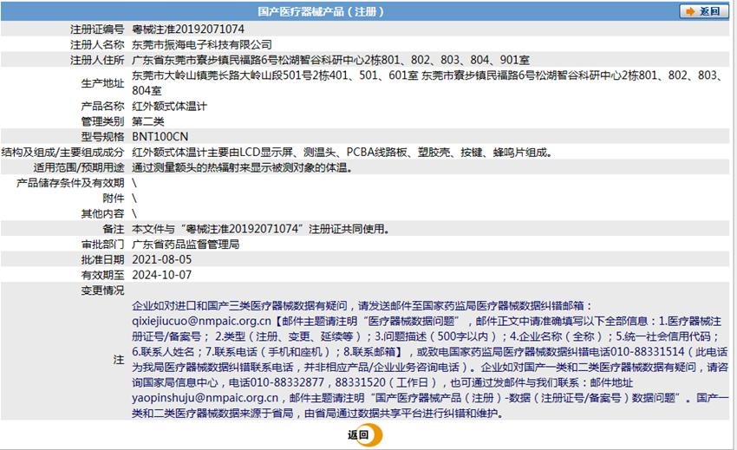
Task: Click the 产品名称 label
Action: tap(102, 107)
